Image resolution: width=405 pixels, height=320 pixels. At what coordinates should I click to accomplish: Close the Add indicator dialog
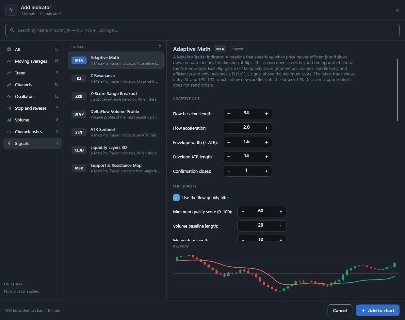[397, 10]
